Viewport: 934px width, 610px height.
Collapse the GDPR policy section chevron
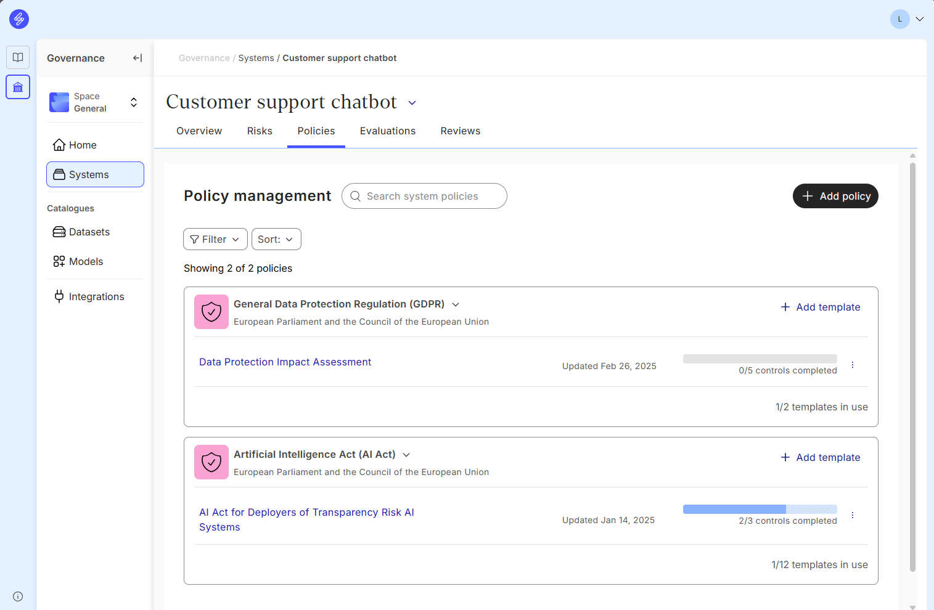point(456,304)
